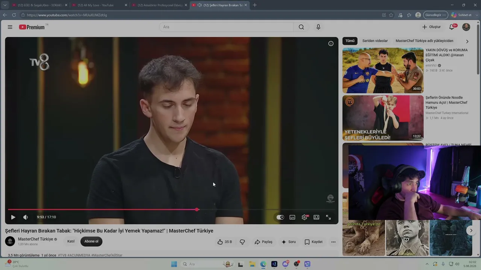Go back in the browser
The height and width of the screenshot is (270, 481).
click(5, 15)
